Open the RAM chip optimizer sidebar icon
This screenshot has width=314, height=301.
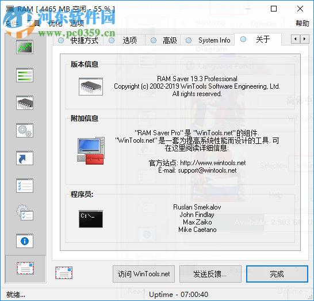coord(25,103)
